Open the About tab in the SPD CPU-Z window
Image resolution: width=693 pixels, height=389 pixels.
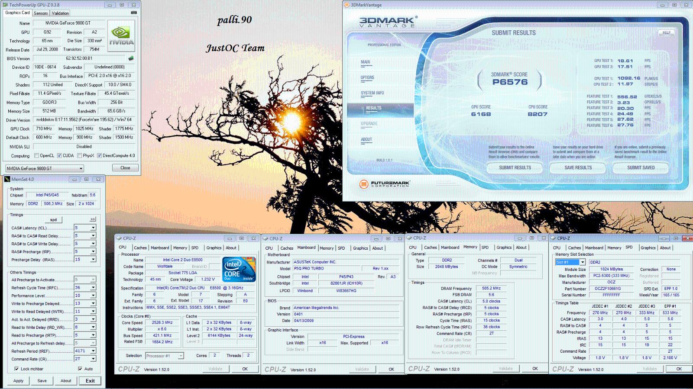pyautogui.click(x=665, y=248)
